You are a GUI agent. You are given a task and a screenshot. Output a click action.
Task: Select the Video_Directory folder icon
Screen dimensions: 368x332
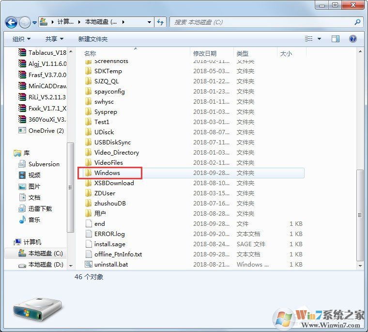(x=88, y=153)
